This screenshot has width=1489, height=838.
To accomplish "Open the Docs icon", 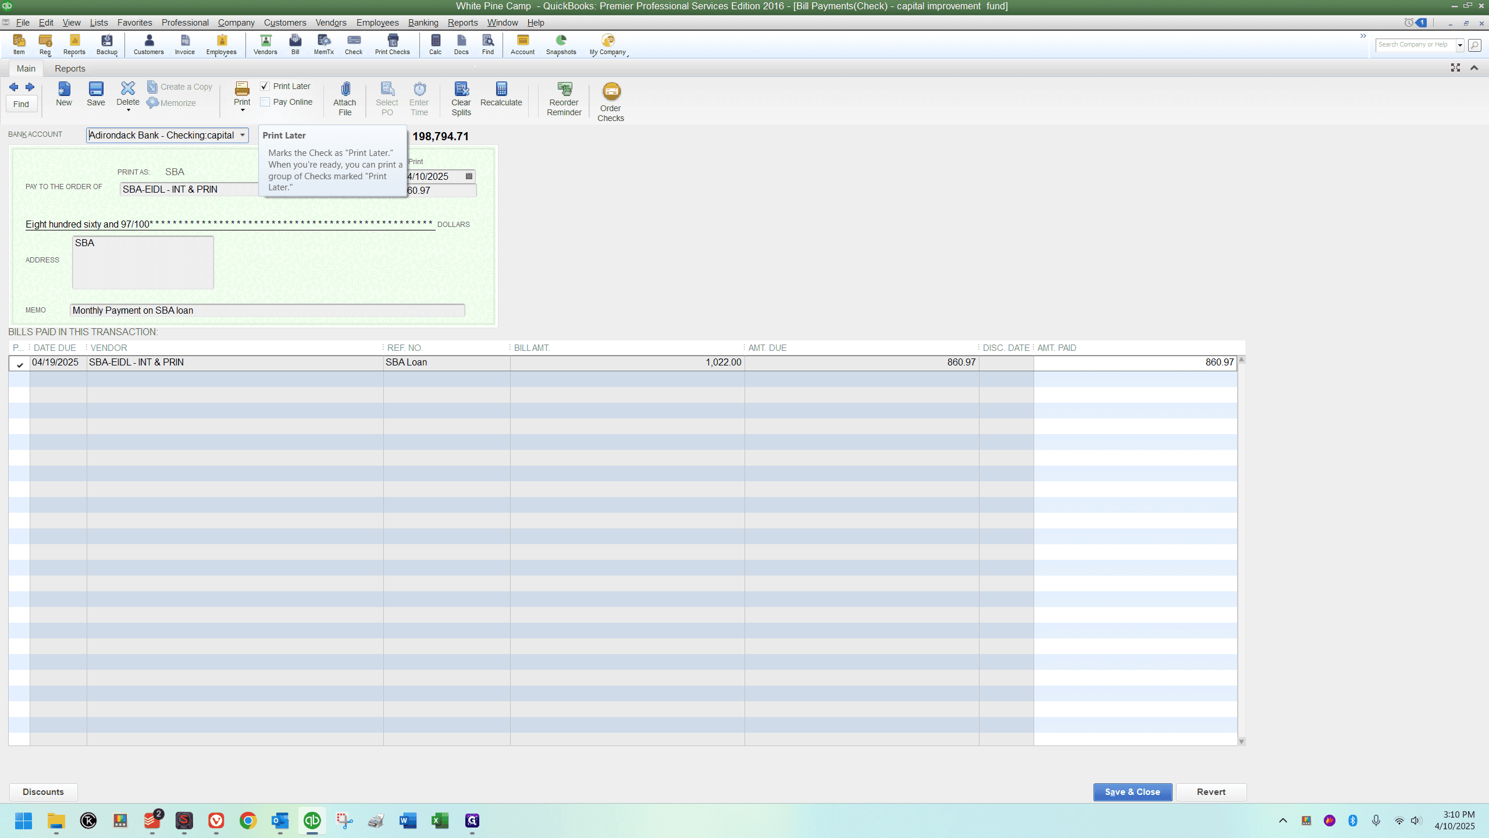I will pyautogui.click(x=461, y=44).
